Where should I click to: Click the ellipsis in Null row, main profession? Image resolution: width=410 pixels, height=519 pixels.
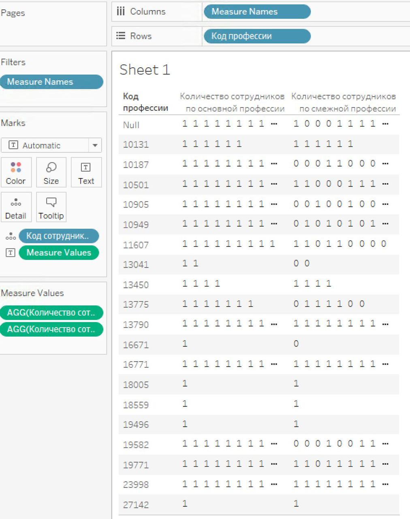pyautogui.click(x=274, y=124)
